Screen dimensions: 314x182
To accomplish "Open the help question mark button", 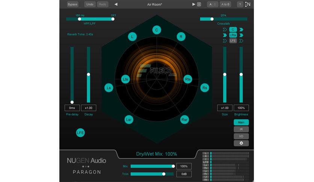I will tap(240, 4).
